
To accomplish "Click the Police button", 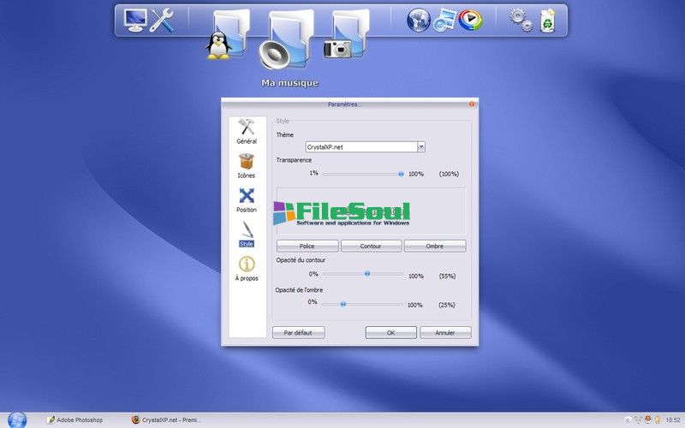I will (307, 247).
